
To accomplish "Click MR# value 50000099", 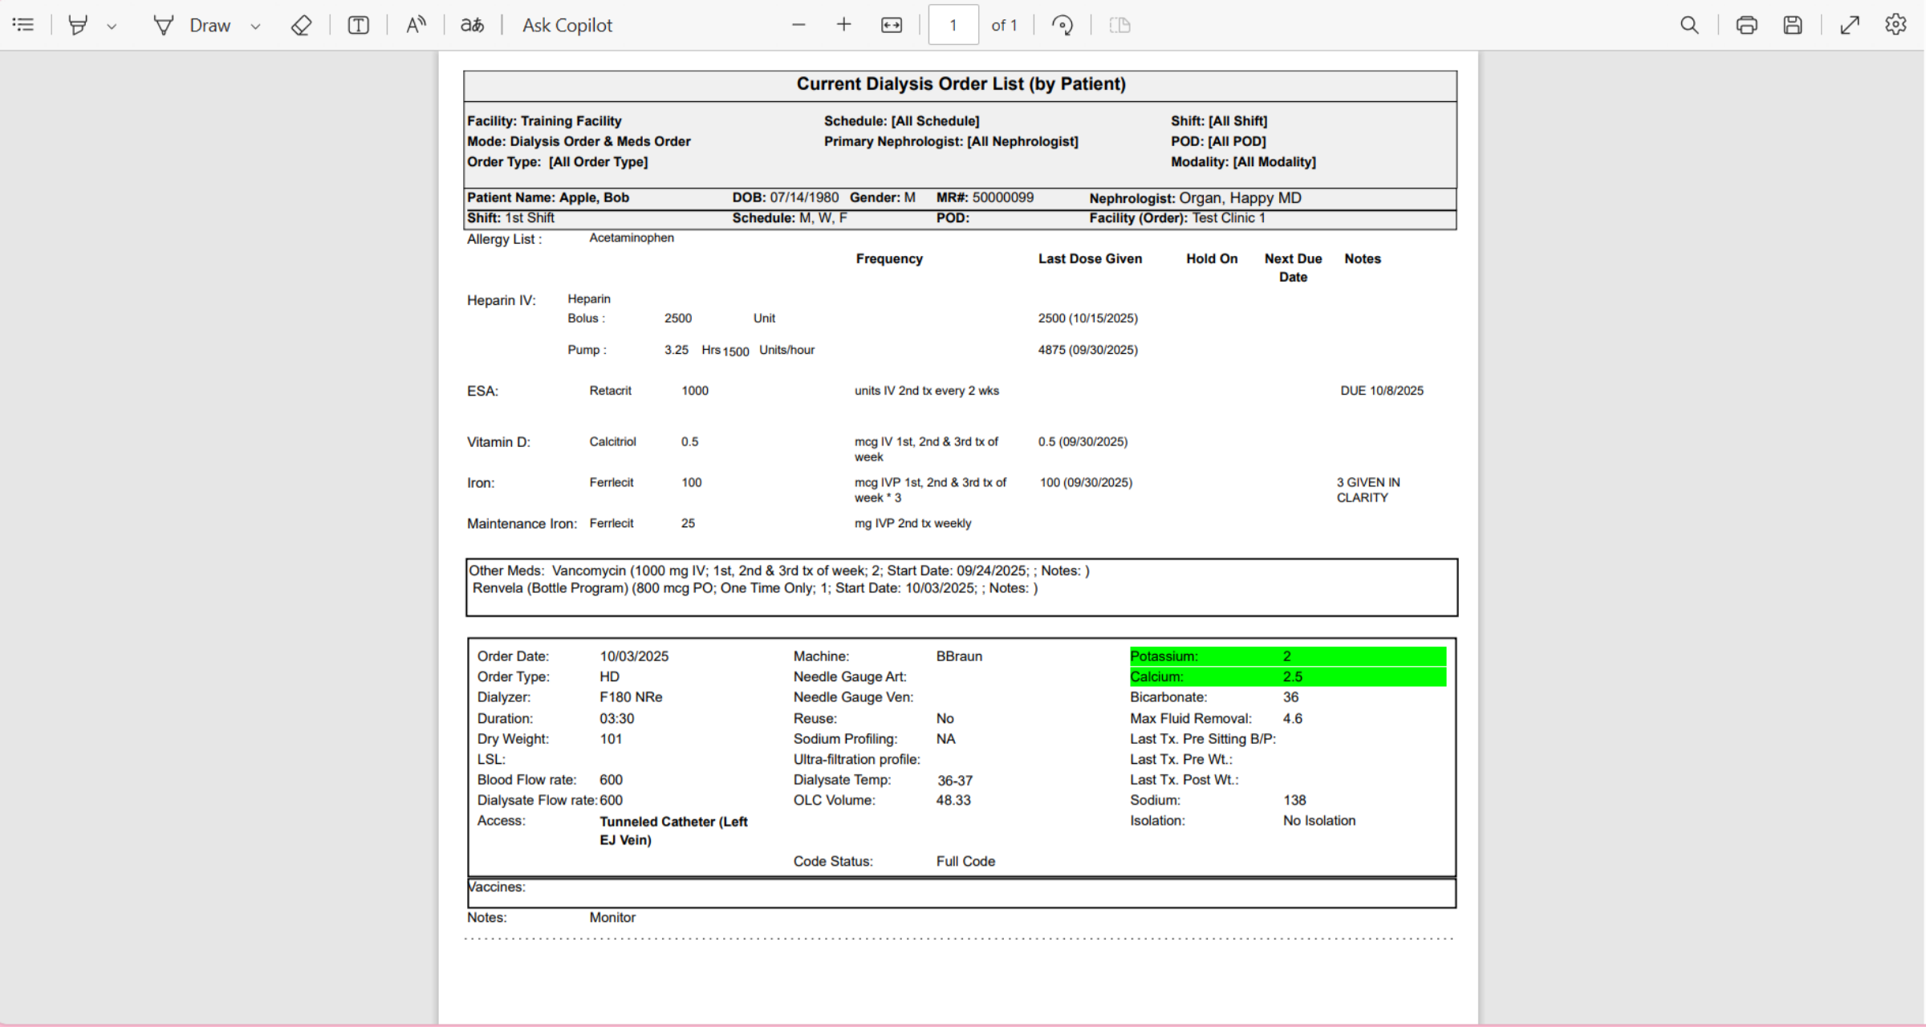I will click(1002, 197).
